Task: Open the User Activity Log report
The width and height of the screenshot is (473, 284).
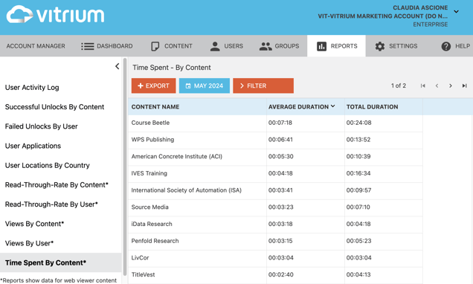Action: tap(32, 88)
